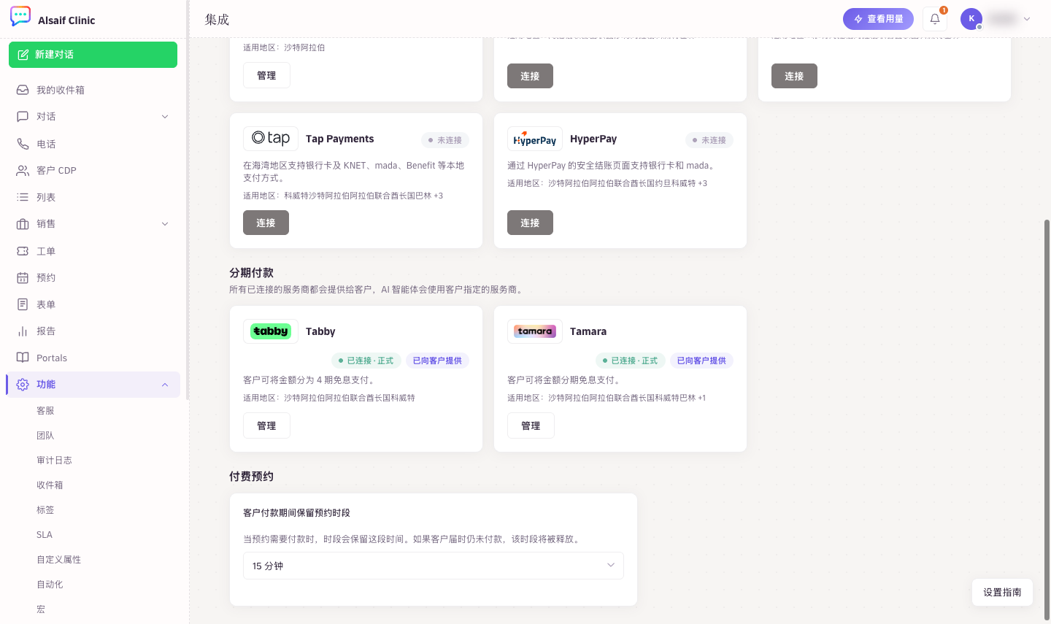Expand the 销售 menu chevron
Screen dimensions: 1051x624
click(165, 224)
